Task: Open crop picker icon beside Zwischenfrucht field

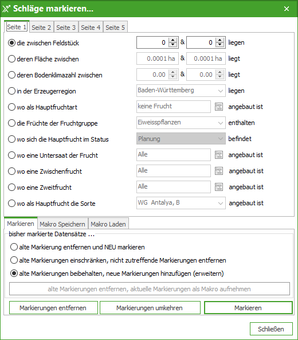Action: (x=219, y=171)
